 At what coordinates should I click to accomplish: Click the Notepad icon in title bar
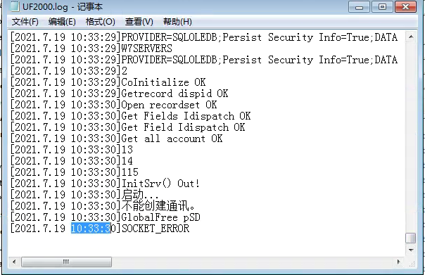point(15,6)
